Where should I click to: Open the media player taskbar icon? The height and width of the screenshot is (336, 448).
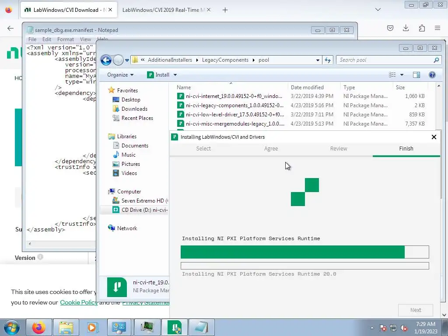coord(93,327)
